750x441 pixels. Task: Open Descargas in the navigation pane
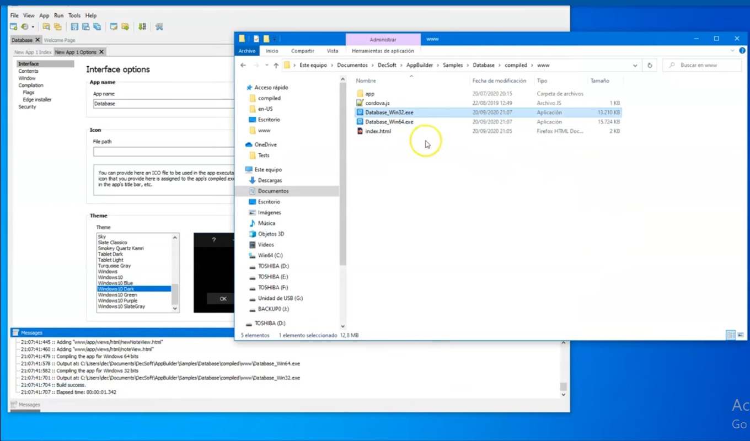270,180
